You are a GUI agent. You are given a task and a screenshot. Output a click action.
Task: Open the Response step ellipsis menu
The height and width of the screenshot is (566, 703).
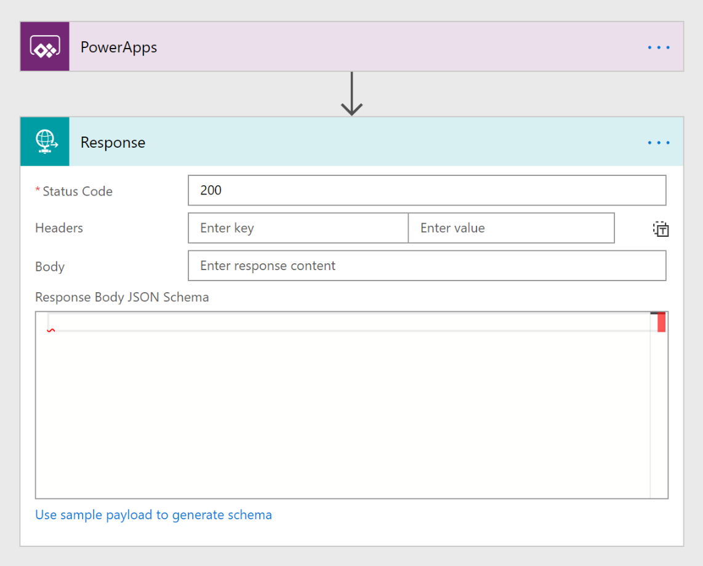[658, 143]
